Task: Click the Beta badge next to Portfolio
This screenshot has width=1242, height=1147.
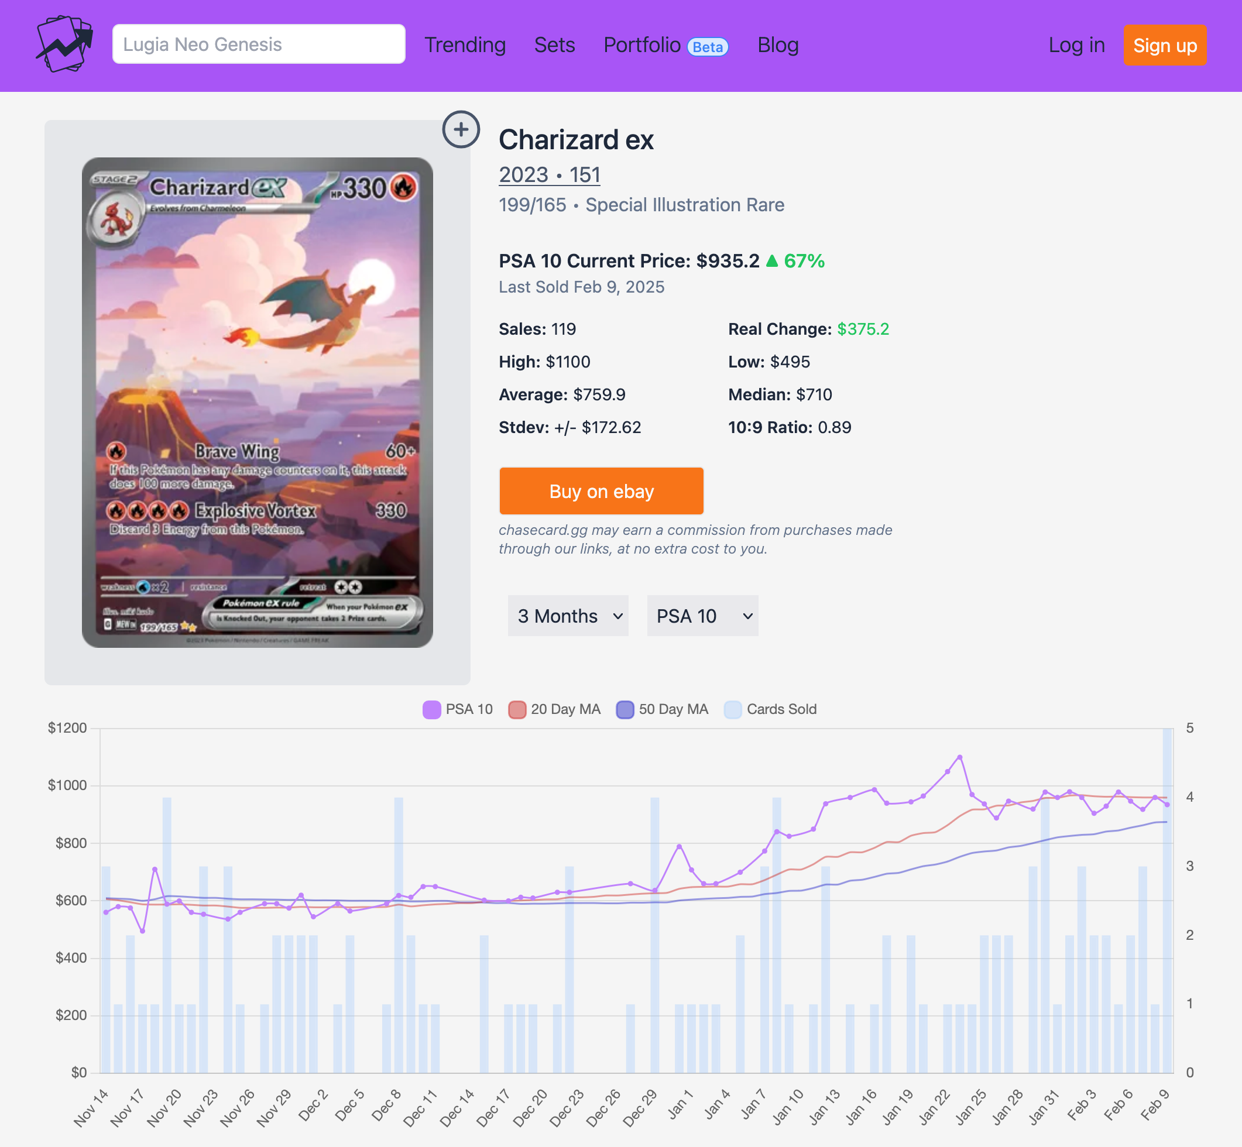Action: 708,47
